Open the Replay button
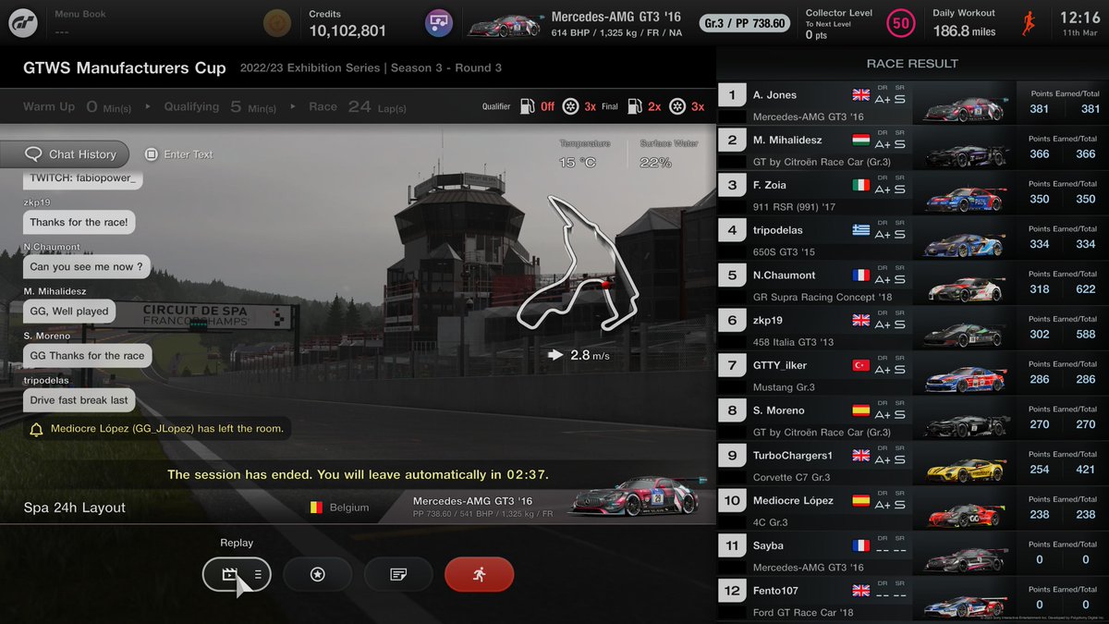Image resolution: width=1109 pixels, height=624 pixels. [237, 574]
